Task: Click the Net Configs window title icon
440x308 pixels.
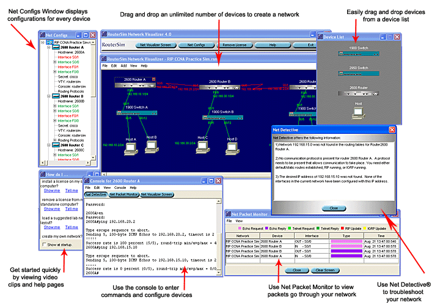Action: [42, 35]
